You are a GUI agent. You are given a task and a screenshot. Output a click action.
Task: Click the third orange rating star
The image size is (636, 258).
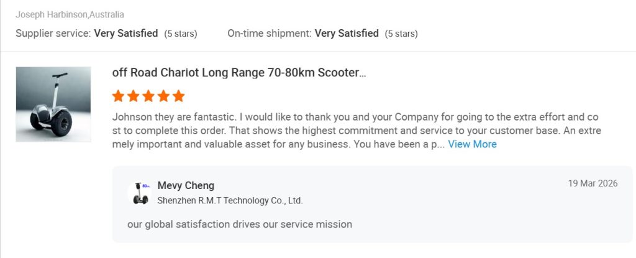[x=148, y=96]
